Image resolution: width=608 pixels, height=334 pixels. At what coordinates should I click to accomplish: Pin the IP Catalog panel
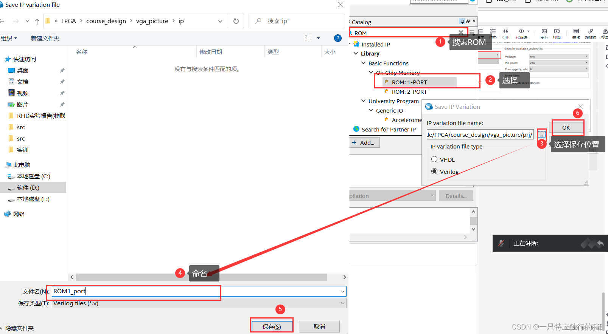coord(462,22)
